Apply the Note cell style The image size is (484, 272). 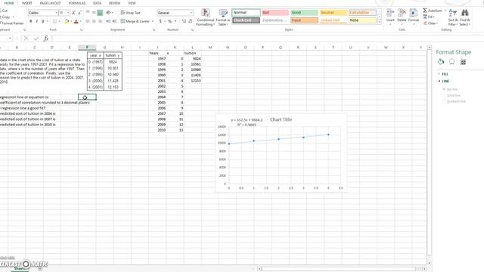pos(362,20)
